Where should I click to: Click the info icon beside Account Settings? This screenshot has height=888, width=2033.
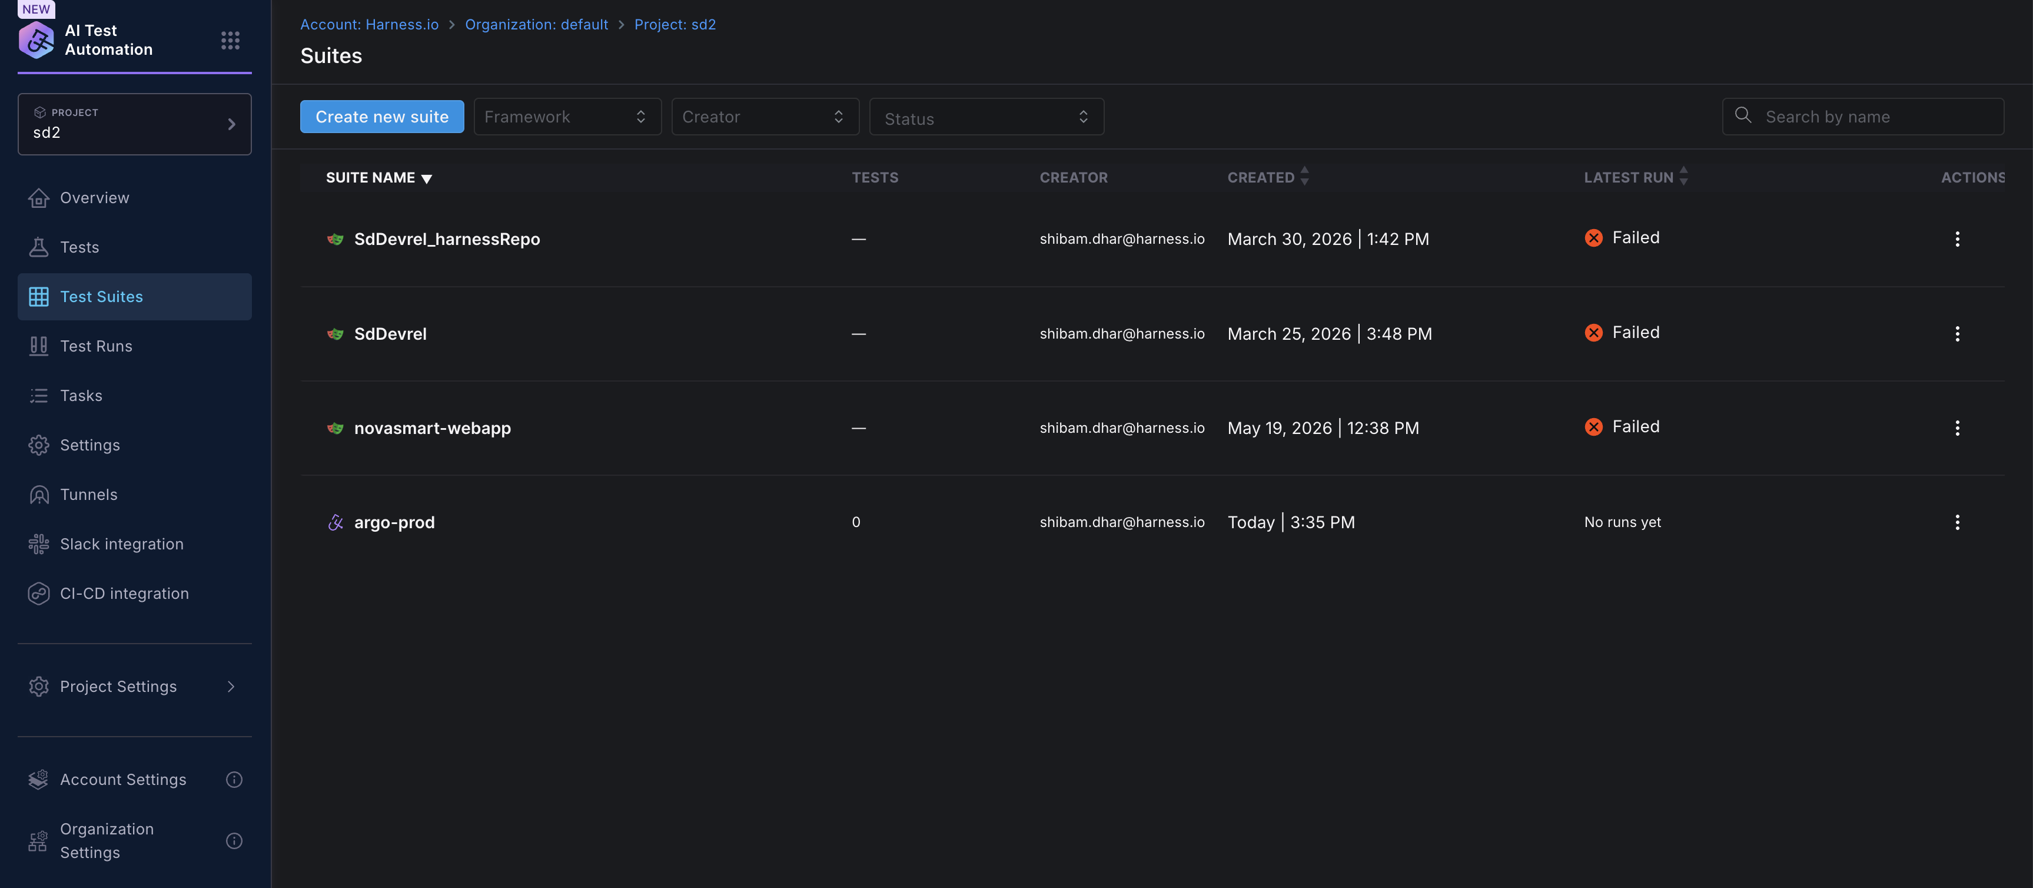tap(234, 780)
